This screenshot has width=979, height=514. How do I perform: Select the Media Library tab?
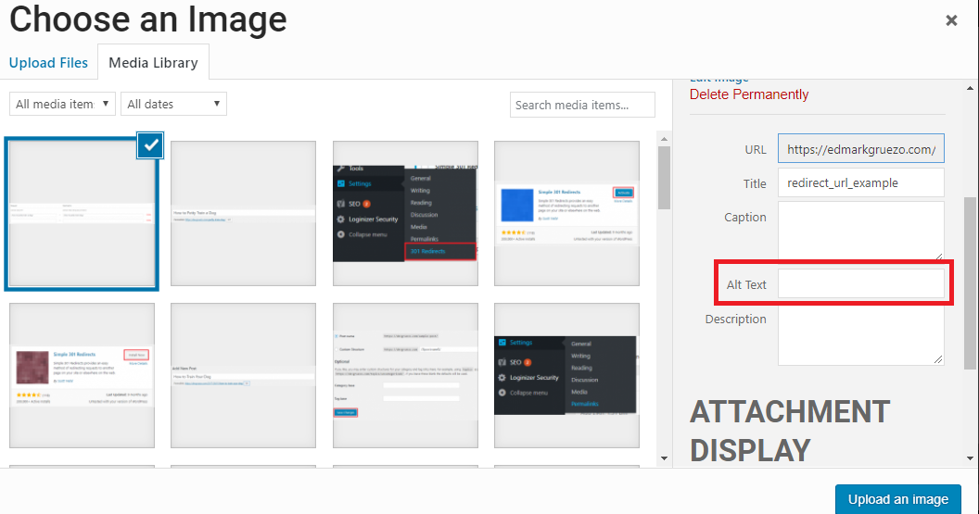(153, 63)
